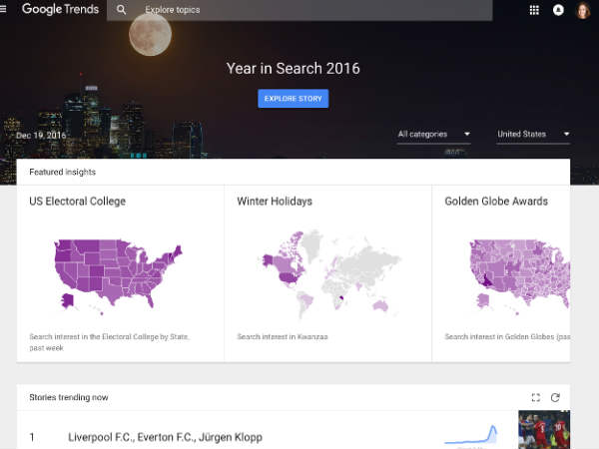Click the Search interest in Kwanzaa caption

click(x=283, y=337)
